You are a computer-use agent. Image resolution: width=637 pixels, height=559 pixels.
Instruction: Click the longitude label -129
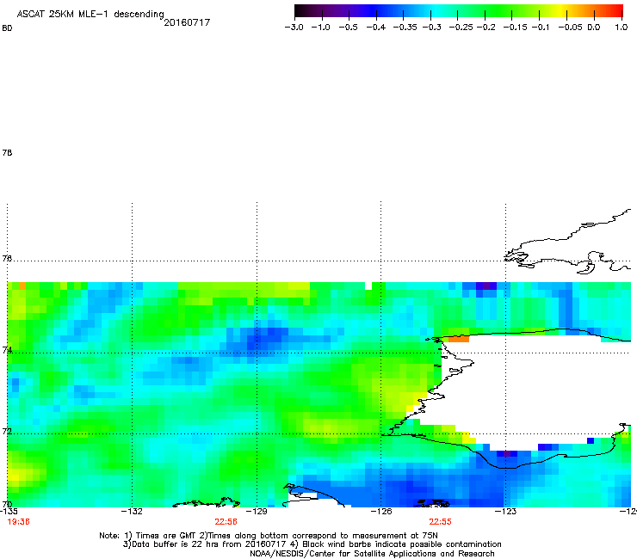click(257, 512)
